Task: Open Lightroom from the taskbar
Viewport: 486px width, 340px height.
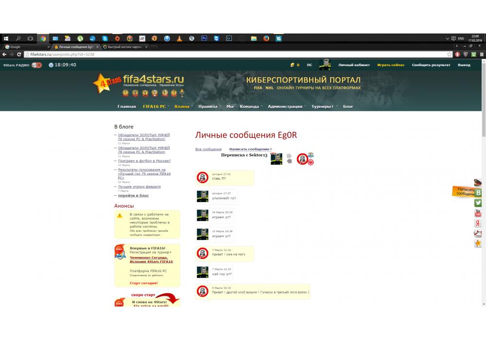Action: pyautogui.click(x=229, y=38)
